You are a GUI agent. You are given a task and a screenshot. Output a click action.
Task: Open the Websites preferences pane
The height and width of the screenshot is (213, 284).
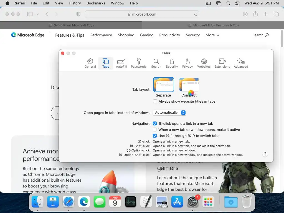point(204,63)
